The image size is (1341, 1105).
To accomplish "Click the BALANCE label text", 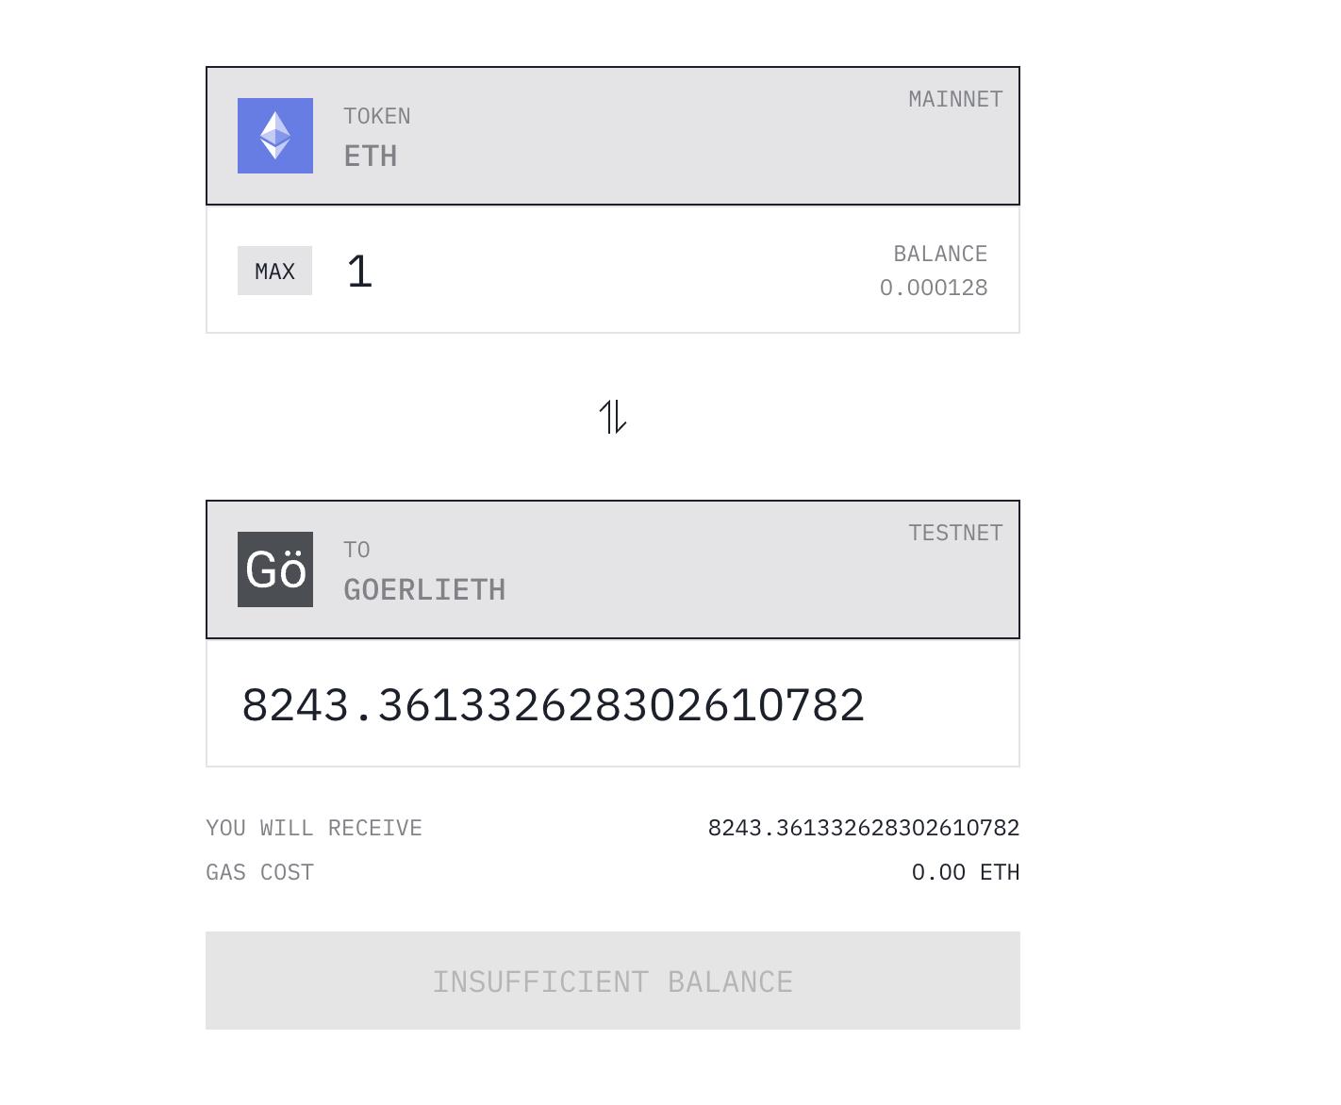I will click(939, 255).
